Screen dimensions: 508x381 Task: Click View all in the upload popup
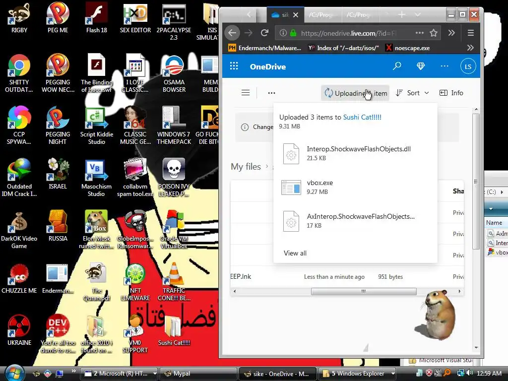click(295, 254)
